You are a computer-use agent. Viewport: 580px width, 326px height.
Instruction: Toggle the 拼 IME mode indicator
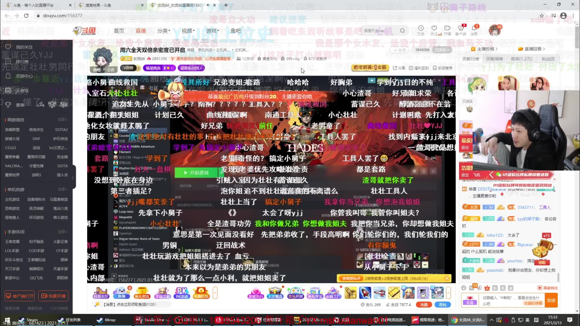536,320
